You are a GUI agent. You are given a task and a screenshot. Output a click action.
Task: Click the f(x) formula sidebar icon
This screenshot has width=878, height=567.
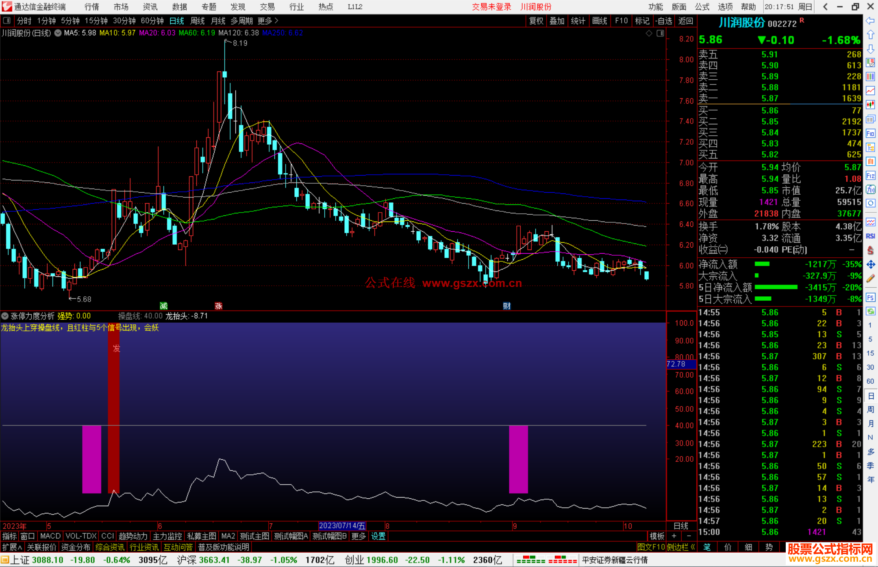click(870, 189)
